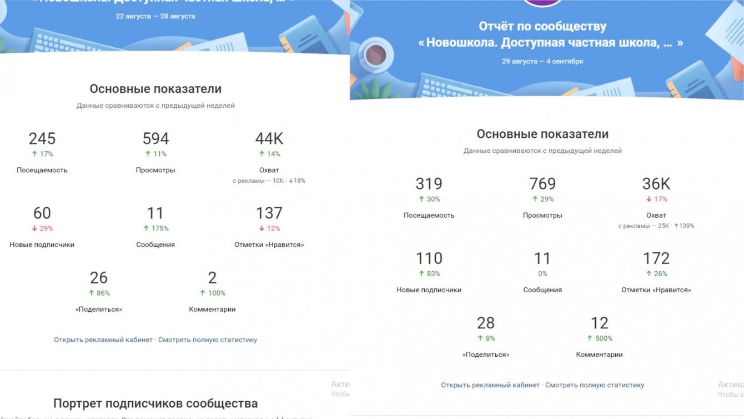Click "Открыть рекламный кабинет" in the 29 августа report
This screenshot has width=744, height=419.
pyautogui.click(x=490, y=385)
